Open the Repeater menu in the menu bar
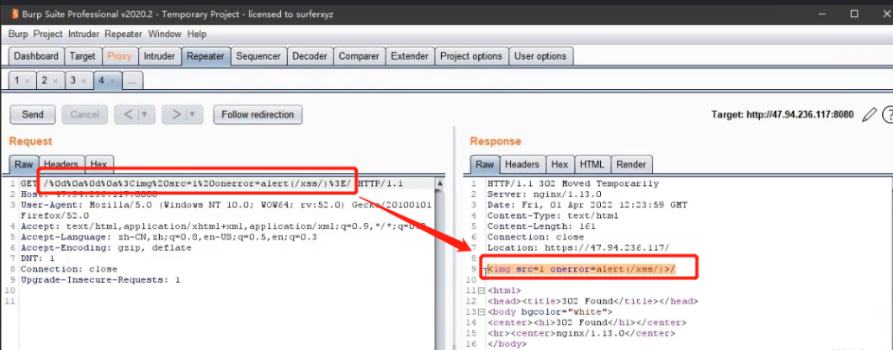 (123, 34)
